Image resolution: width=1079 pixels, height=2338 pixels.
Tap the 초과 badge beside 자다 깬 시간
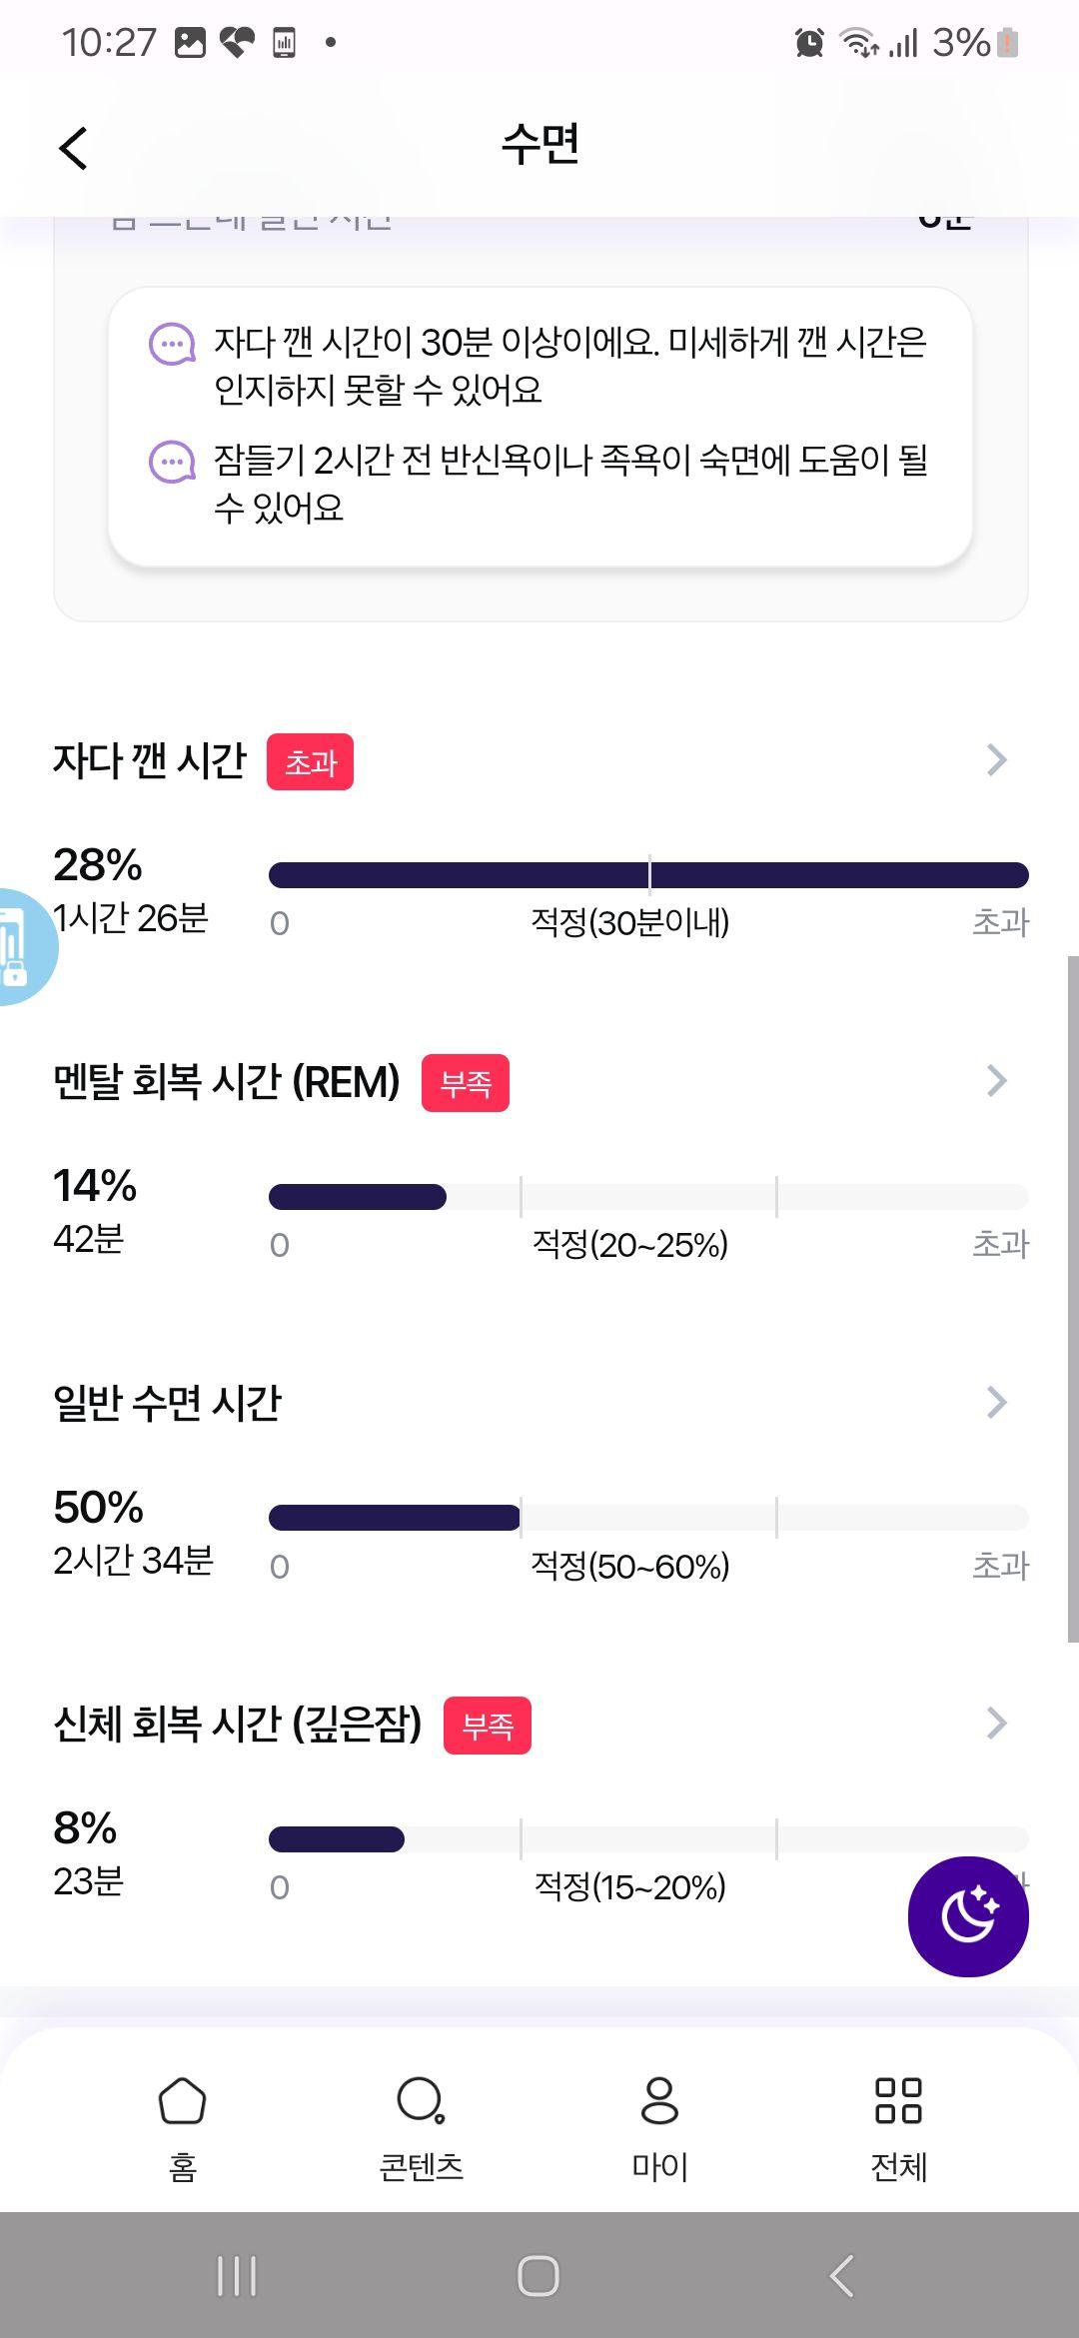point(310,762)
